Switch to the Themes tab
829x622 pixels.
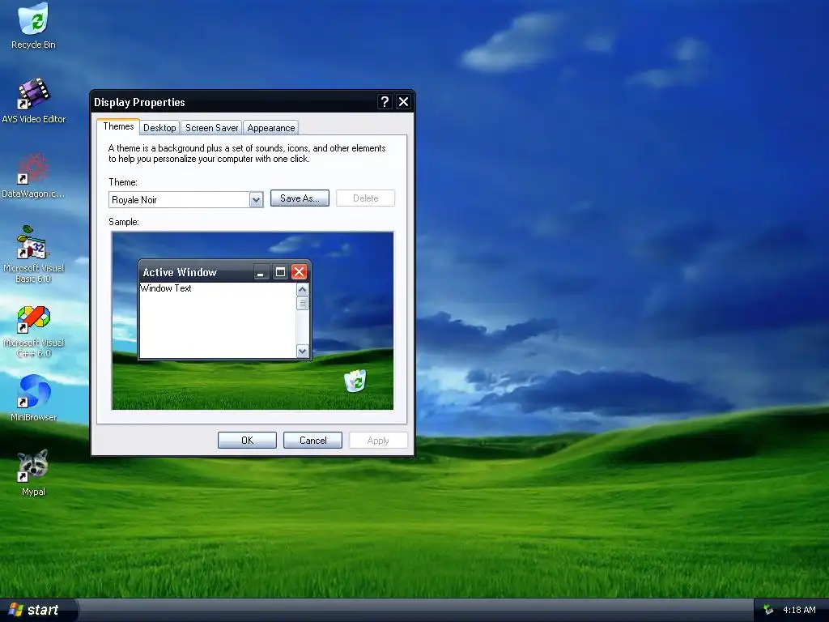(x=118, y=126)
